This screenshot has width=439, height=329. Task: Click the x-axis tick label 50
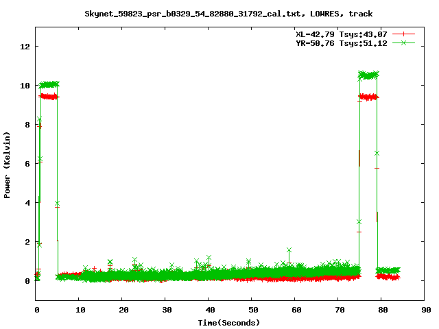click(253, 310)
